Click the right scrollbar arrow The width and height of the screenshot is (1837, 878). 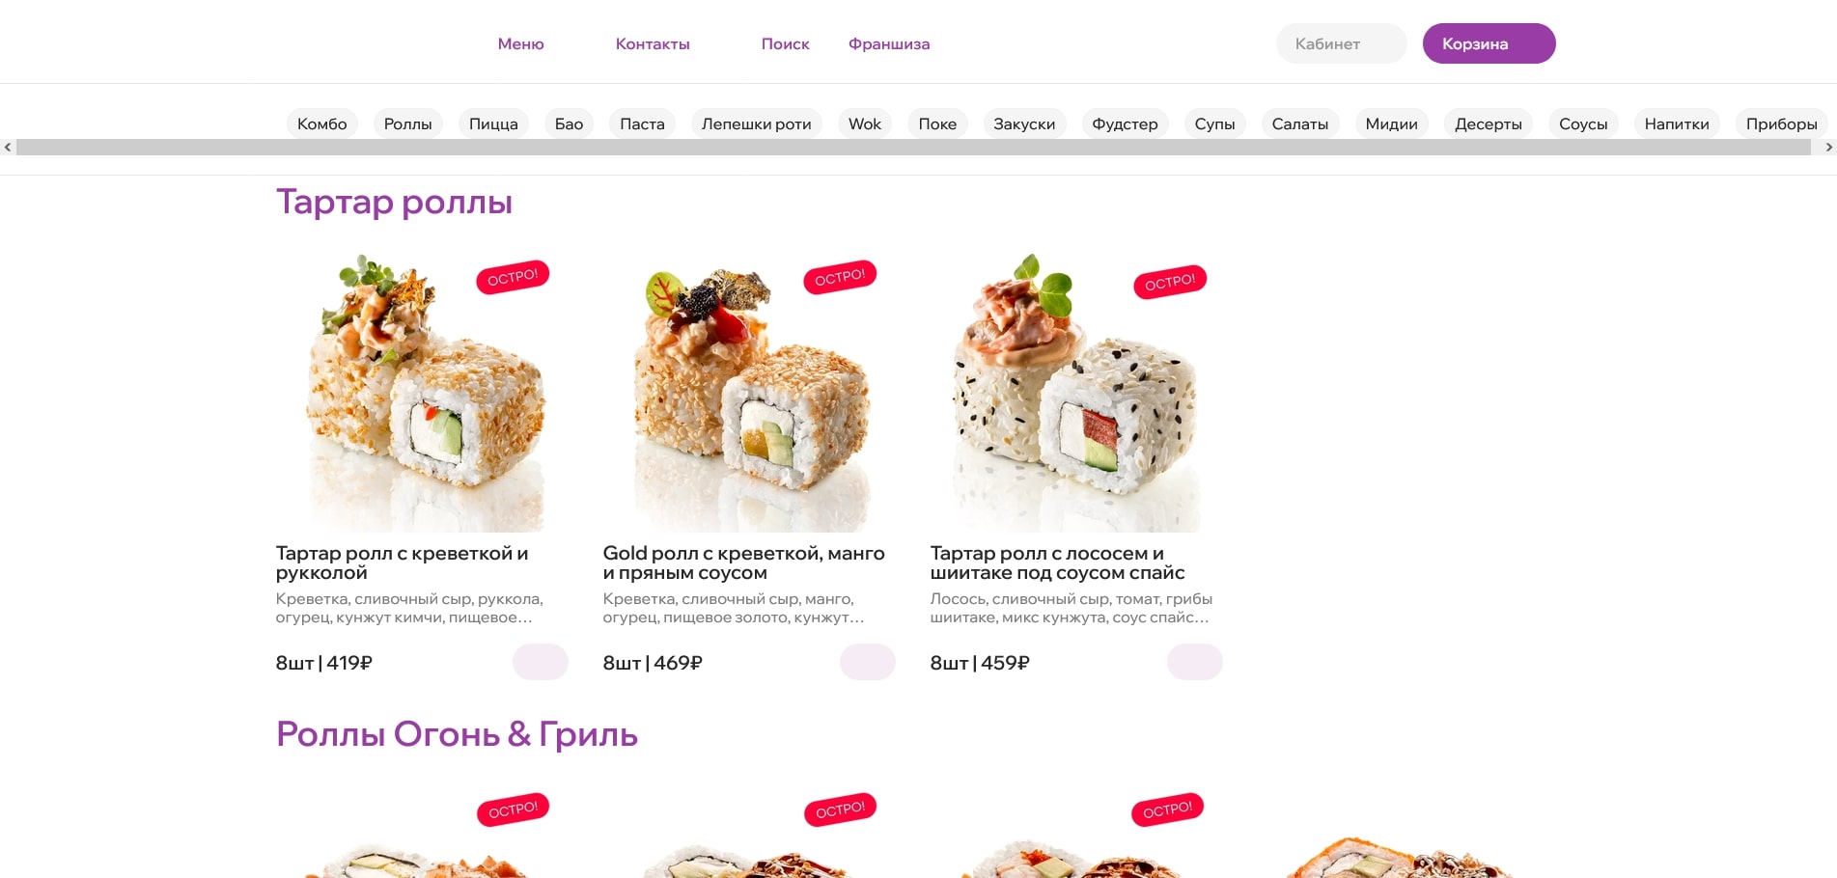[1828, 148]
